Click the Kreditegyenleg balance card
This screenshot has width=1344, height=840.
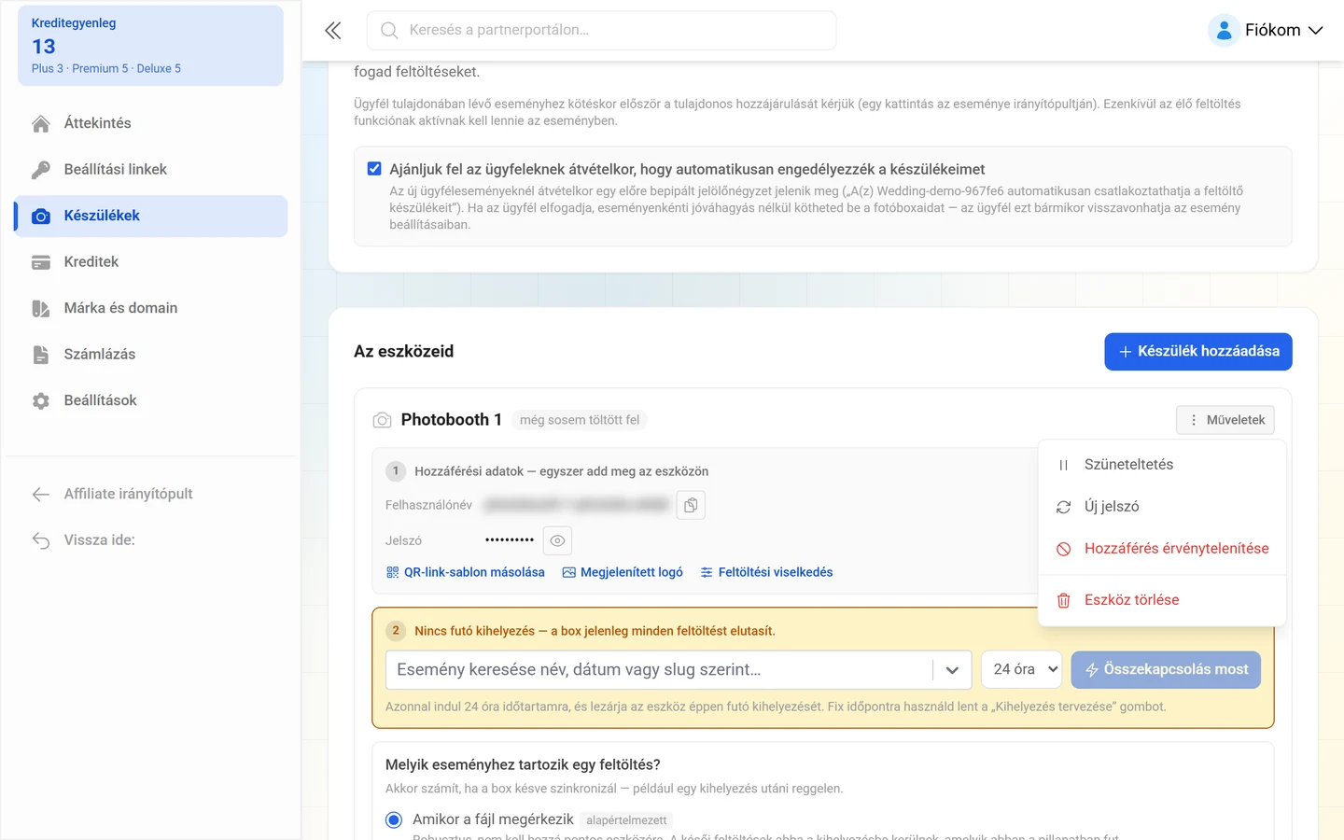point(150,46)
